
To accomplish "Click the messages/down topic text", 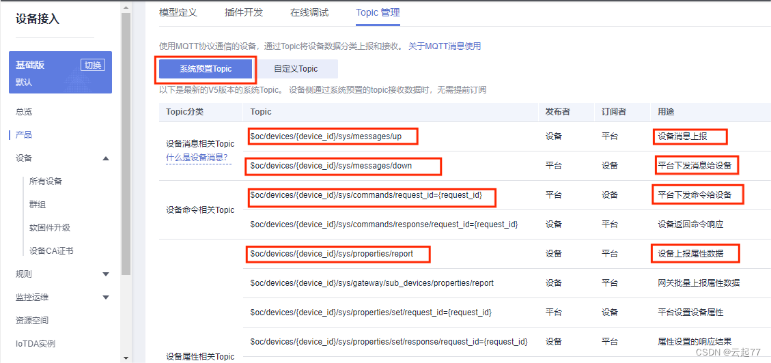I will point(331,166).
